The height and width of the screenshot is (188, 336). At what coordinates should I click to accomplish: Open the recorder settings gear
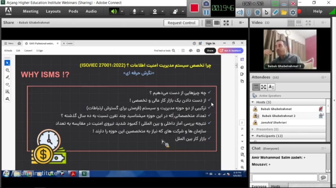tap(293, 13)
